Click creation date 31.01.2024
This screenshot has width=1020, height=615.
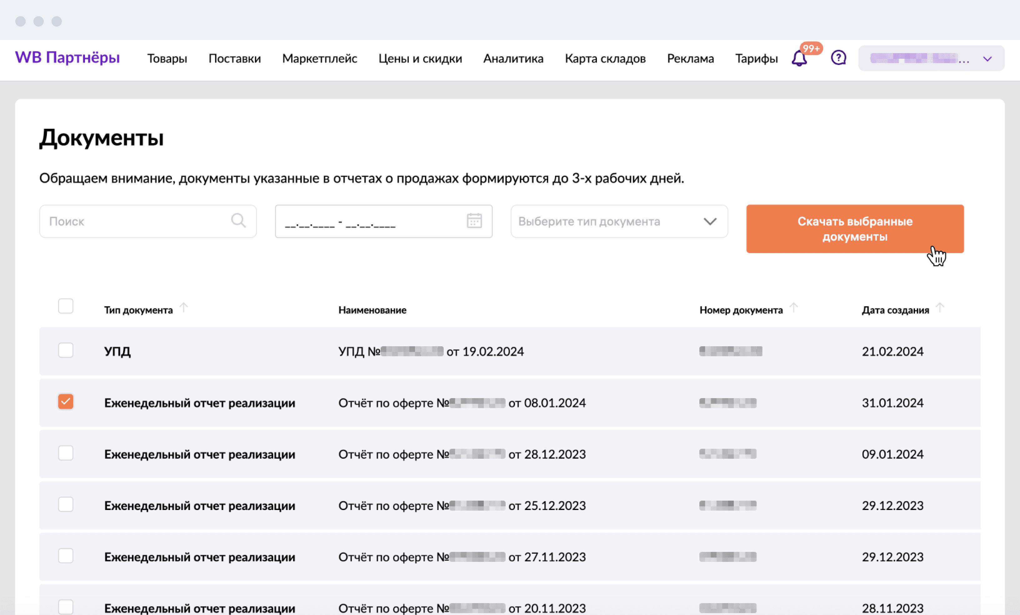[x=893, y=403]
